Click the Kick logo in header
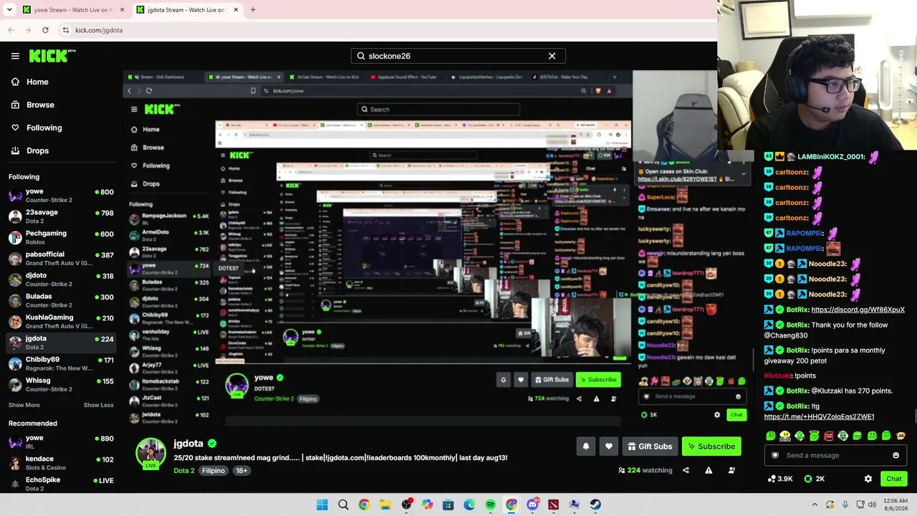917x516 pixels. click(52, 56)
